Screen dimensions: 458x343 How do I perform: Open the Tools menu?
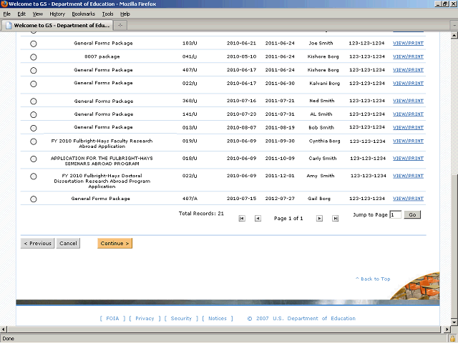click(107, 14)
